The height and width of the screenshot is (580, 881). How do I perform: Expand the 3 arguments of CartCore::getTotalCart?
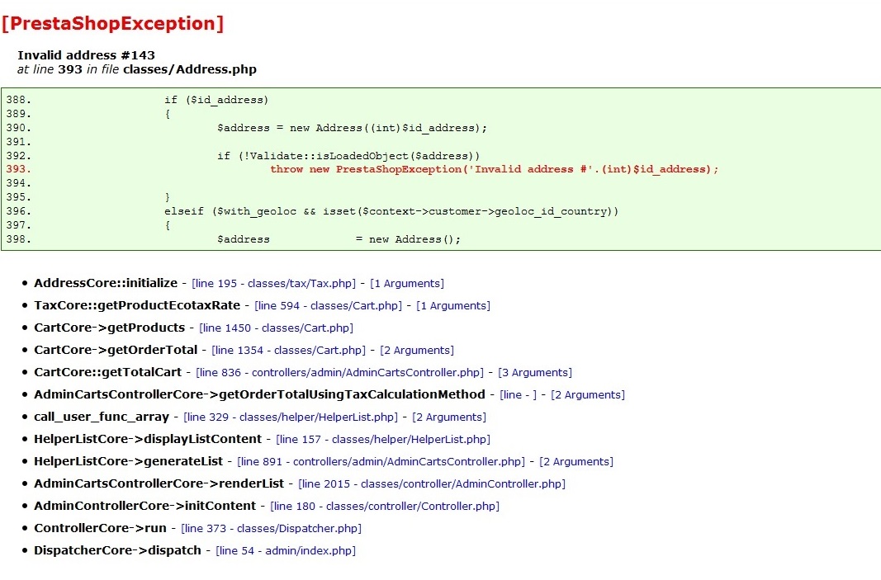click(534, 373)
